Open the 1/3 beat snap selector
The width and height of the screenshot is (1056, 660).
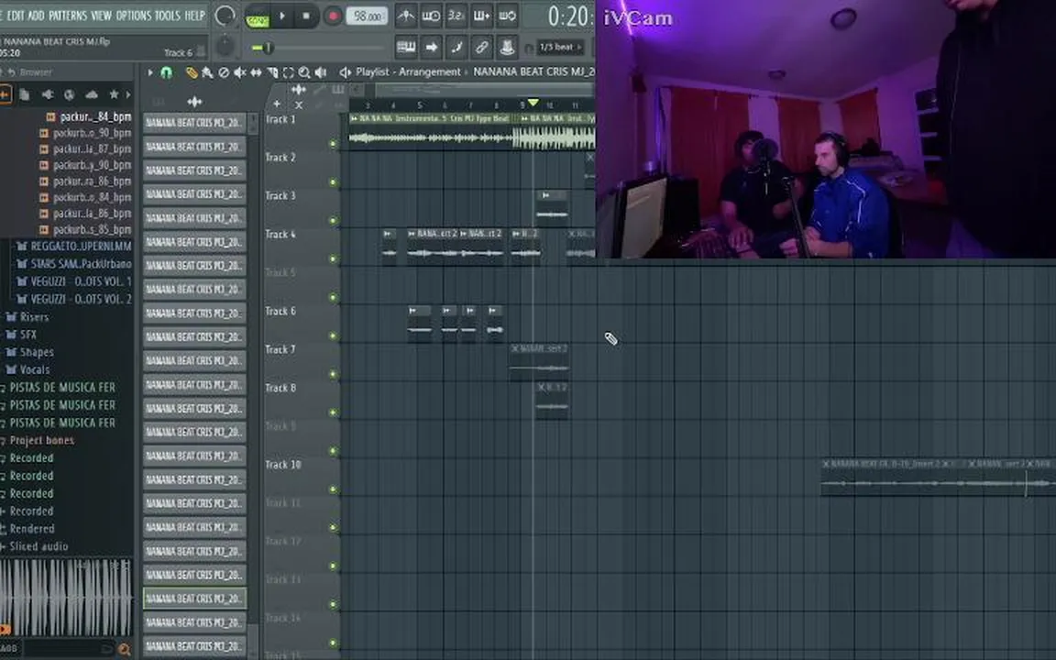click(561, 47)
